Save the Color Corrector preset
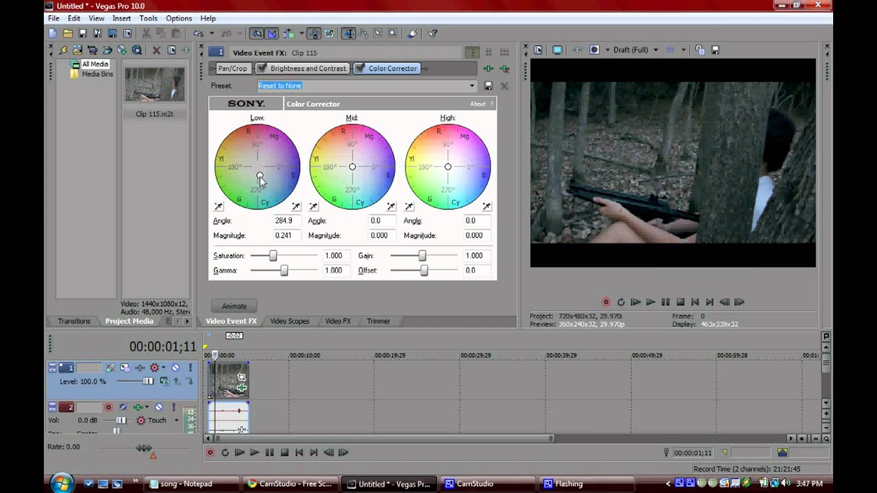 pyautogui.click(x=489, y=86)
